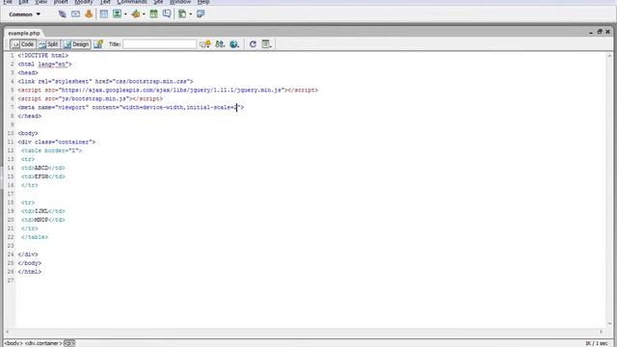Click the Live Data view icon
The height and width of the screenshot is (347, 617).
[x=98, y=44]
